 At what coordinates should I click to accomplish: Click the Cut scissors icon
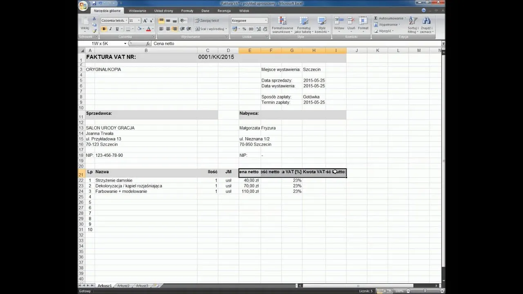pyautogui.click(x=94, y=19)
